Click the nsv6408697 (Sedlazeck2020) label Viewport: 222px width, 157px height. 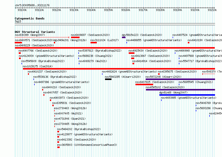[90, 35]
